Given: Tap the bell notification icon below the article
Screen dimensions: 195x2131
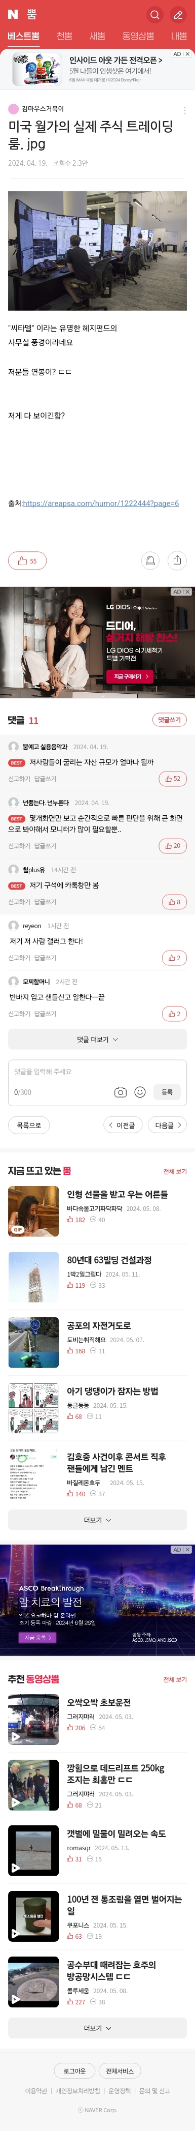Looking at the screenshot, I should point(150,561).
